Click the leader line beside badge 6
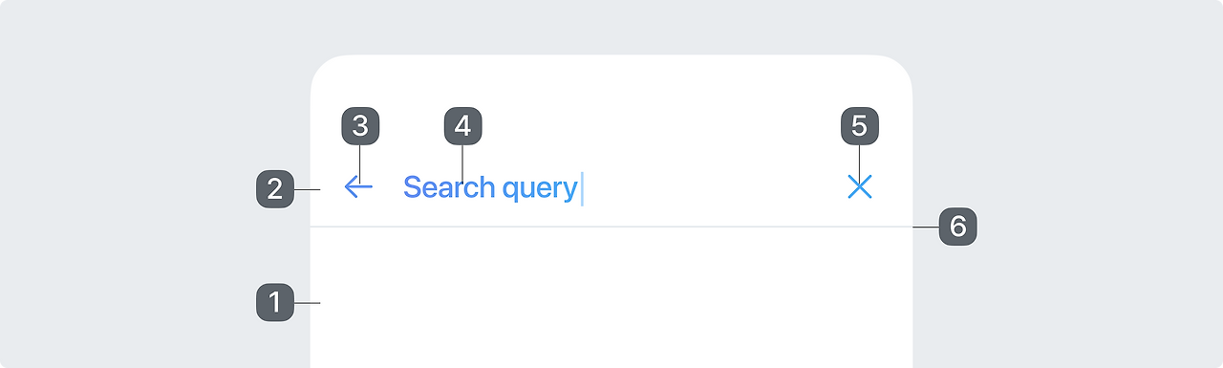Image resolution: width=1223 pixels, height=368 pixels. click(926, 227)
